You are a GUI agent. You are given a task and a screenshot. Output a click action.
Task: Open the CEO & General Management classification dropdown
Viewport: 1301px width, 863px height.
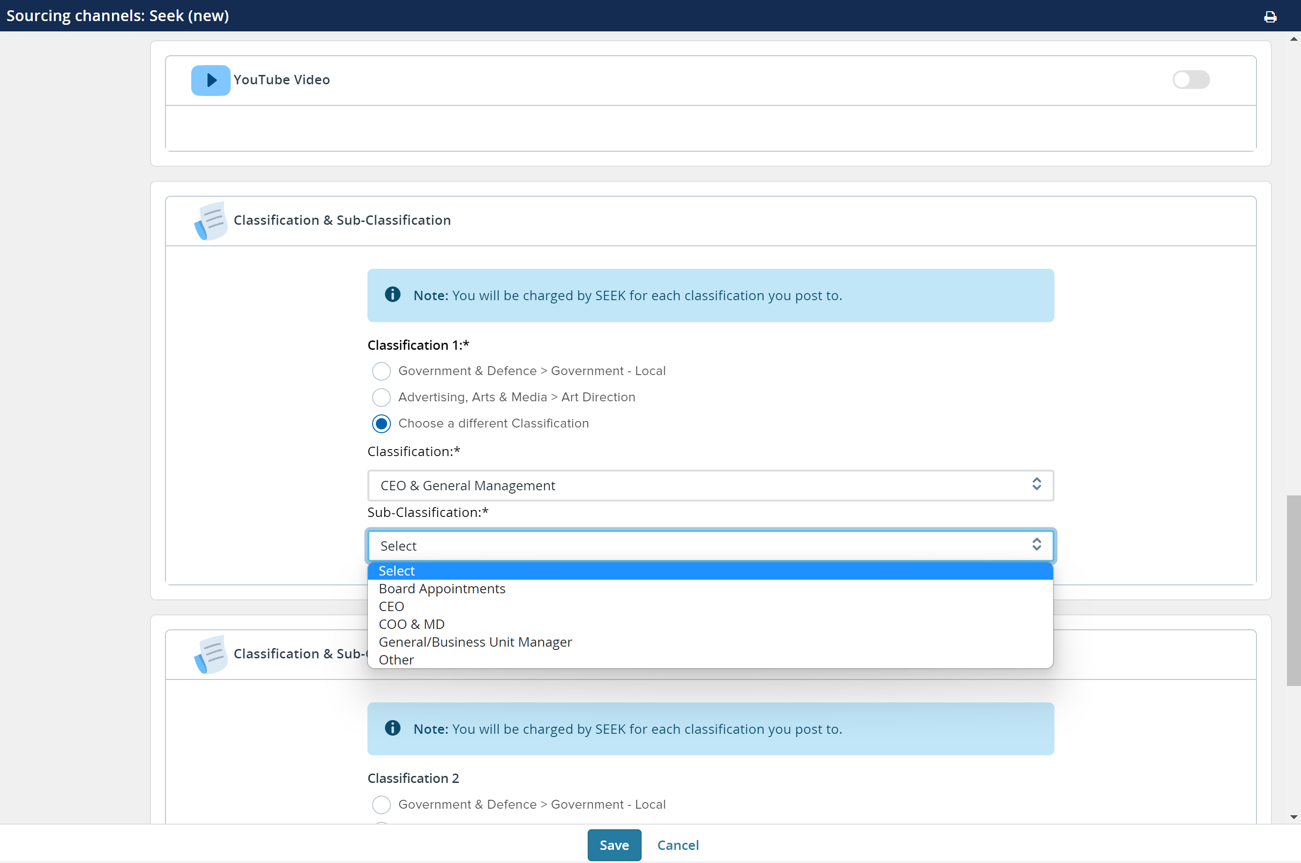[710, 486]
